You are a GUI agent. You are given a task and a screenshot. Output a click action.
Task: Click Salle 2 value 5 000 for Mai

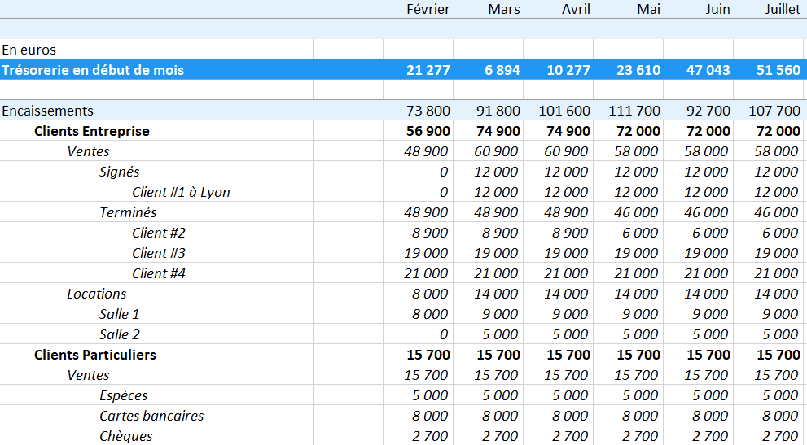[640, 334]
